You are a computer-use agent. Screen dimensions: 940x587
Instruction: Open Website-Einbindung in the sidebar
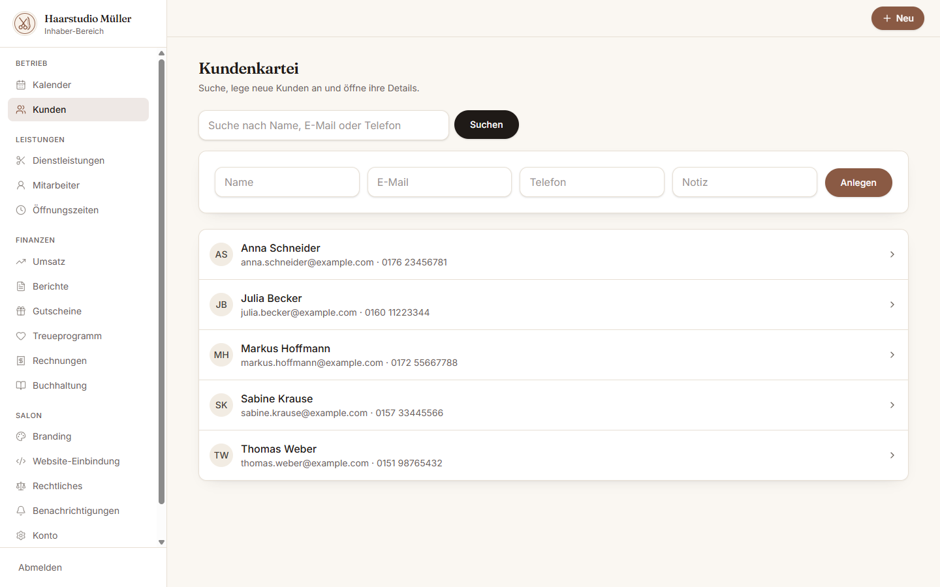click(x=78, y=461)
